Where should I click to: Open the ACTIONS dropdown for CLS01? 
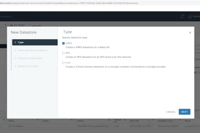(x=36, y=26)
